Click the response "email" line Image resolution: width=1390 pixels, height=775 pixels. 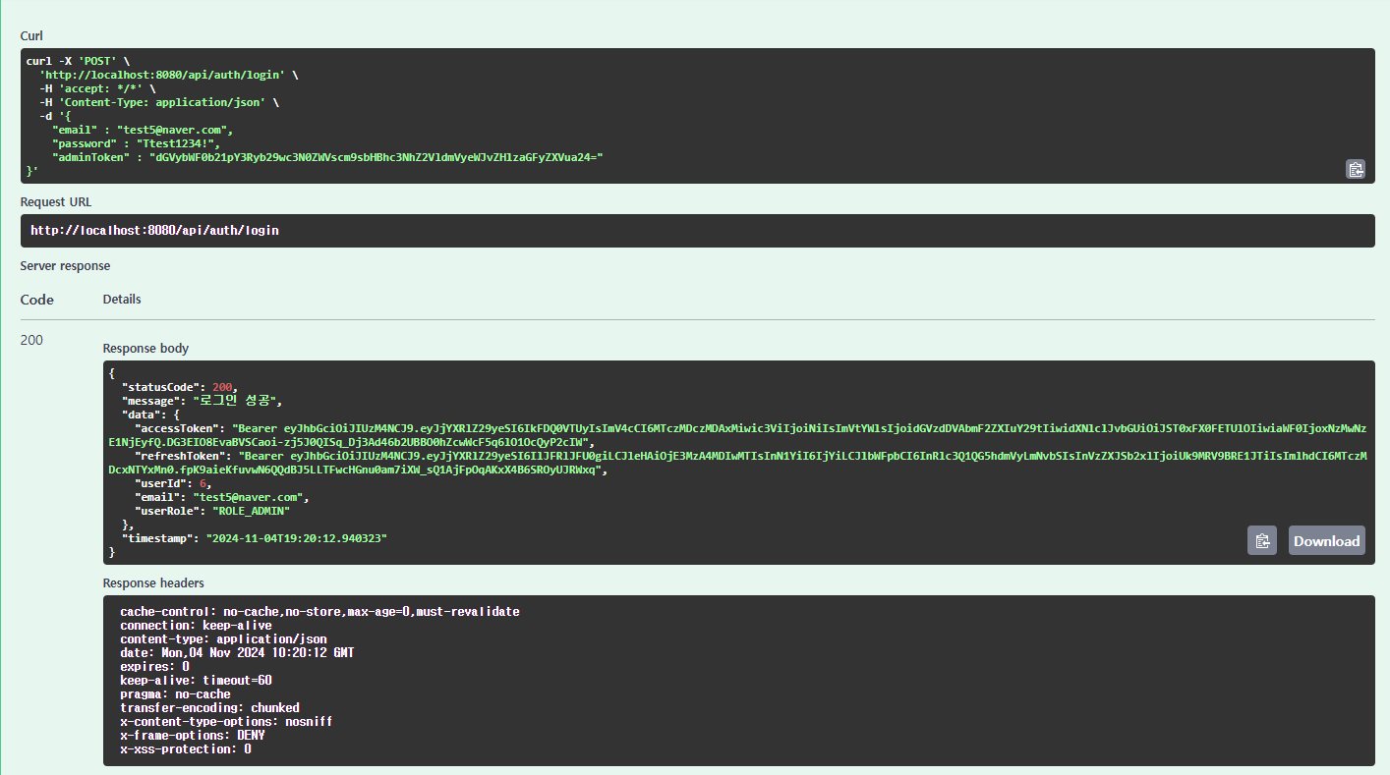tap(222, 497)
